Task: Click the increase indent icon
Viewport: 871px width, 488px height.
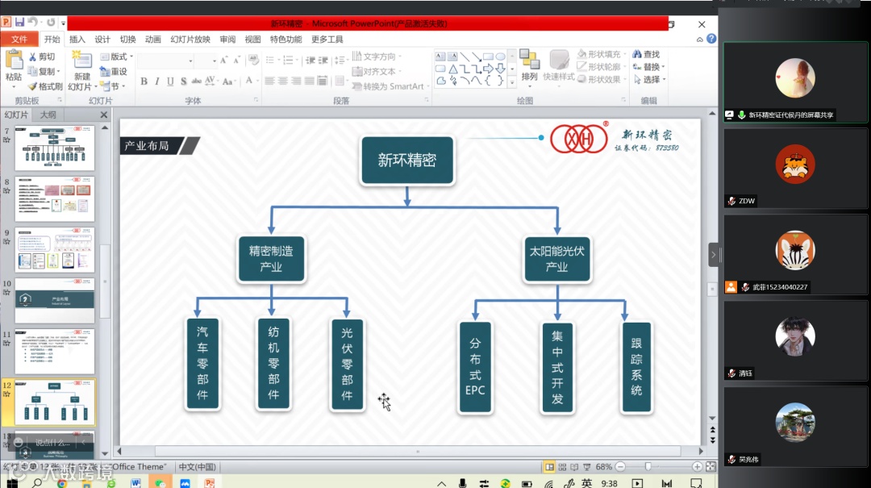Action: pos(323,60)
